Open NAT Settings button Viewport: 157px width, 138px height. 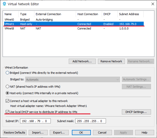point(136,87)
